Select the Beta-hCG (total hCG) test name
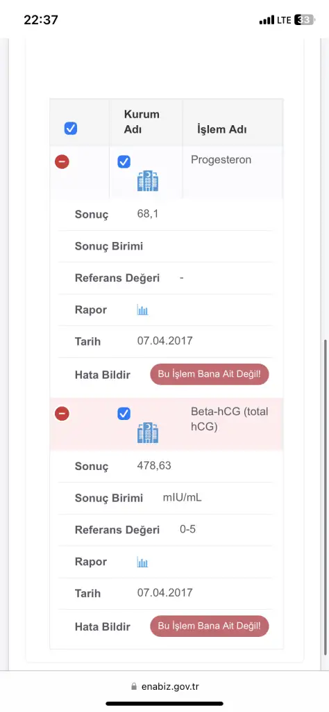 229,419
